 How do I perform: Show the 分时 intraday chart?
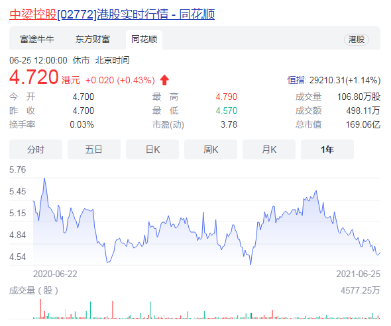36,149
